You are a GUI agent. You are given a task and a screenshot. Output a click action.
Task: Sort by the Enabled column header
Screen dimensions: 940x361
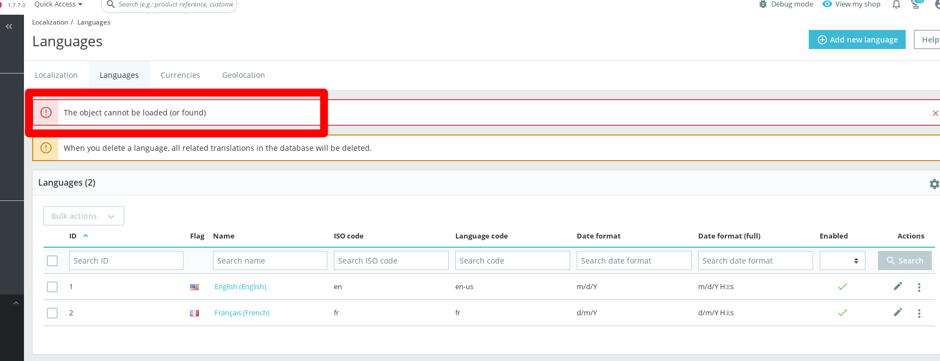coord(834,236)
